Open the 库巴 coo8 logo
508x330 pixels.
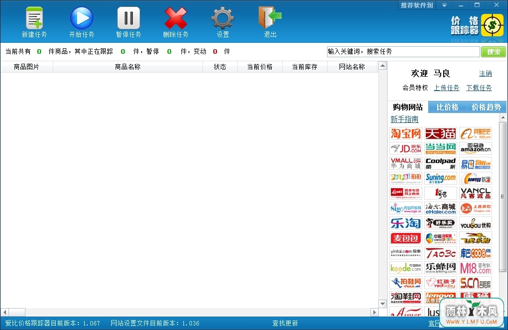click(476, 253)
